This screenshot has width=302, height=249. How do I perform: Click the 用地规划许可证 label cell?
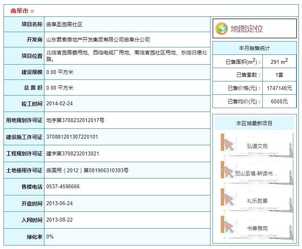point(24,120)
